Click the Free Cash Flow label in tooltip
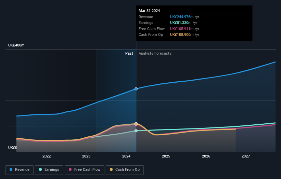The image size is (281, 179). (x=152, y=29)
